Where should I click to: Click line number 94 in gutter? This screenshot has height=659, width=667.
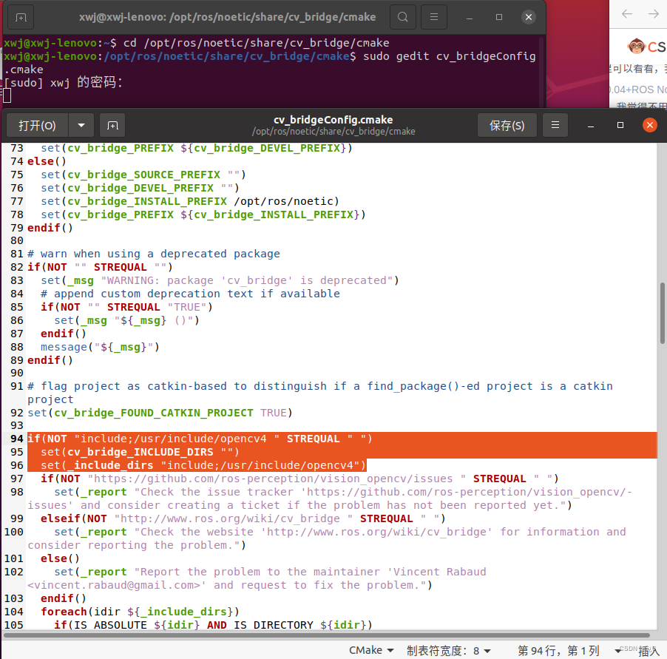[x=17, y=439]
